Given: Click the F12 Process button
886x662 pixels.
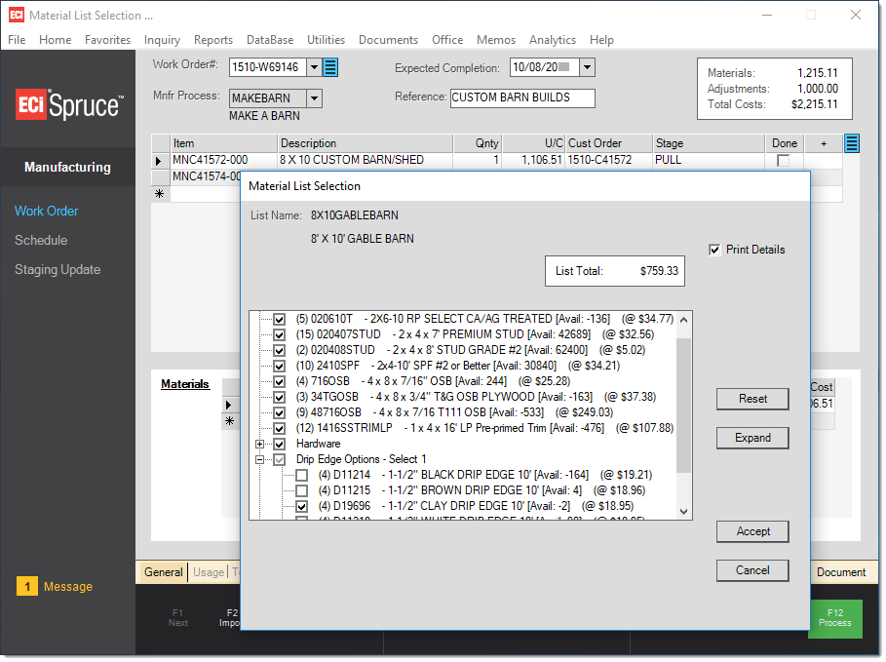Looking at the screenshot, I should click(834, 618).
